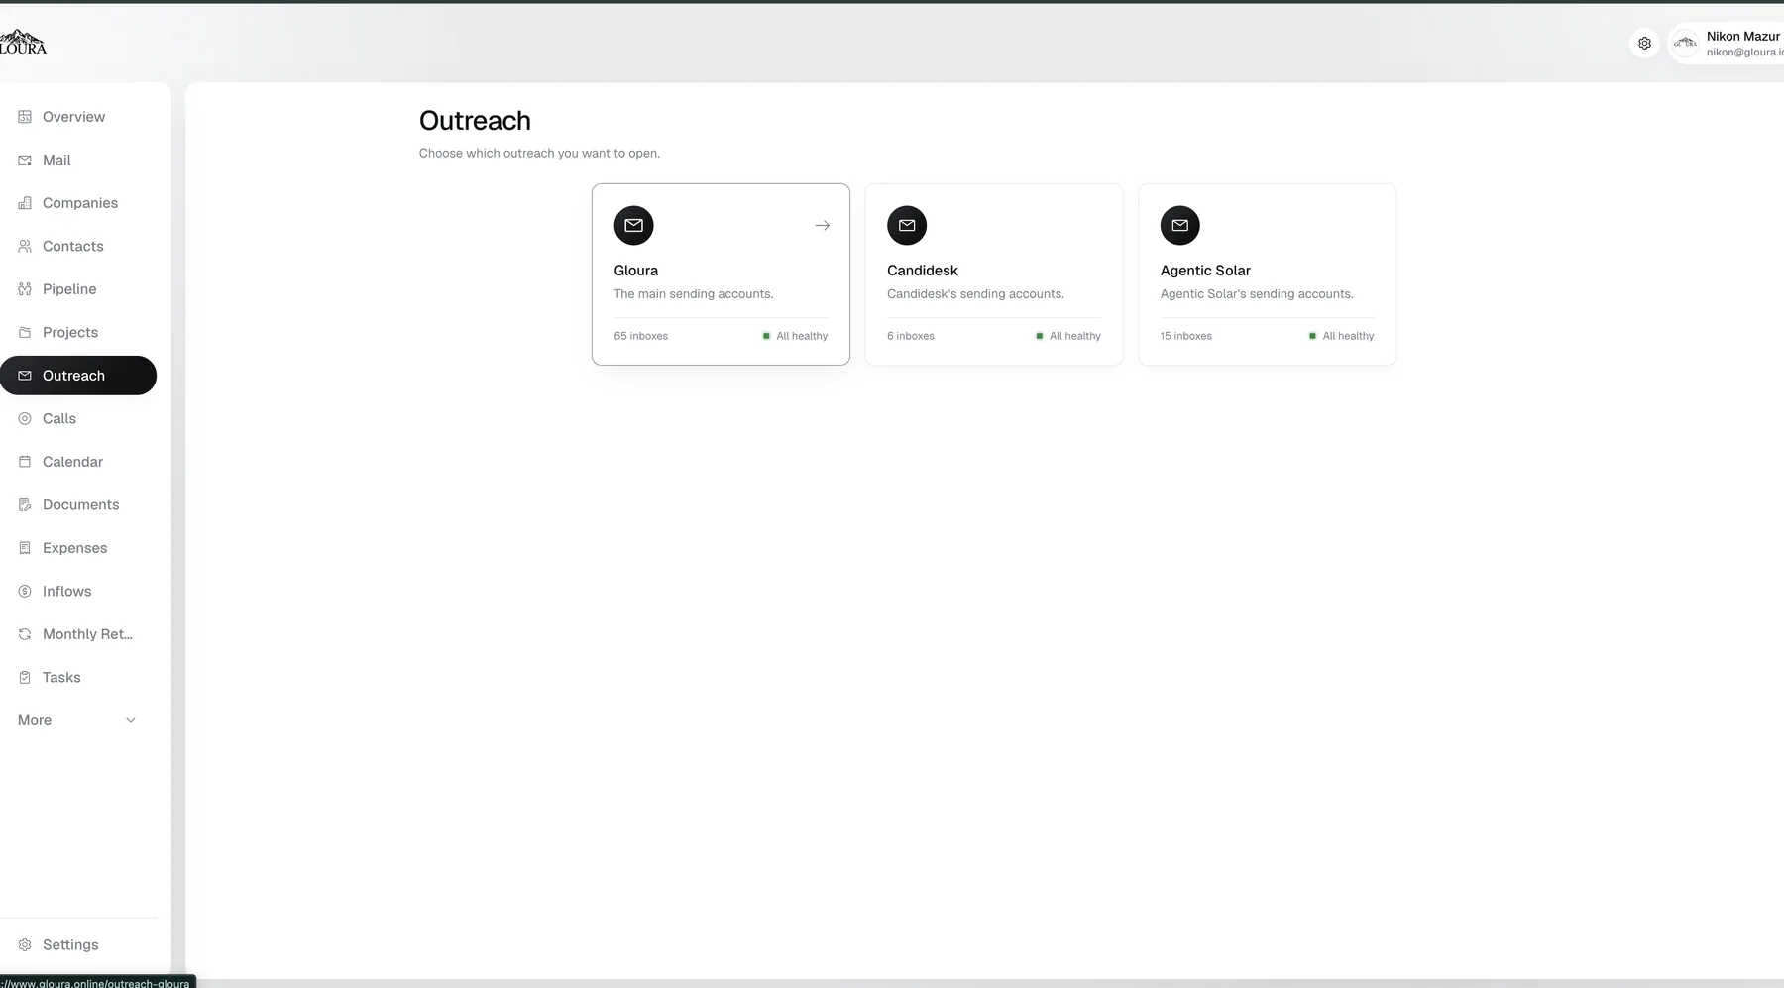Screen dimensions: 1784x988
Task: Click "All healthy" status on Agentic Solar card
Action: (1341, 336)
